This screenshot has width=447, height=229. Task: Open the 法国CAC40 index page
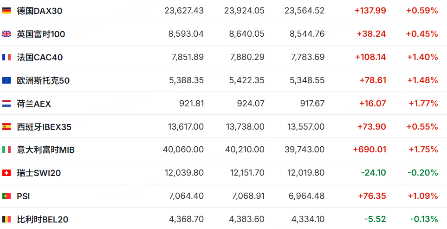pos(40,57)
